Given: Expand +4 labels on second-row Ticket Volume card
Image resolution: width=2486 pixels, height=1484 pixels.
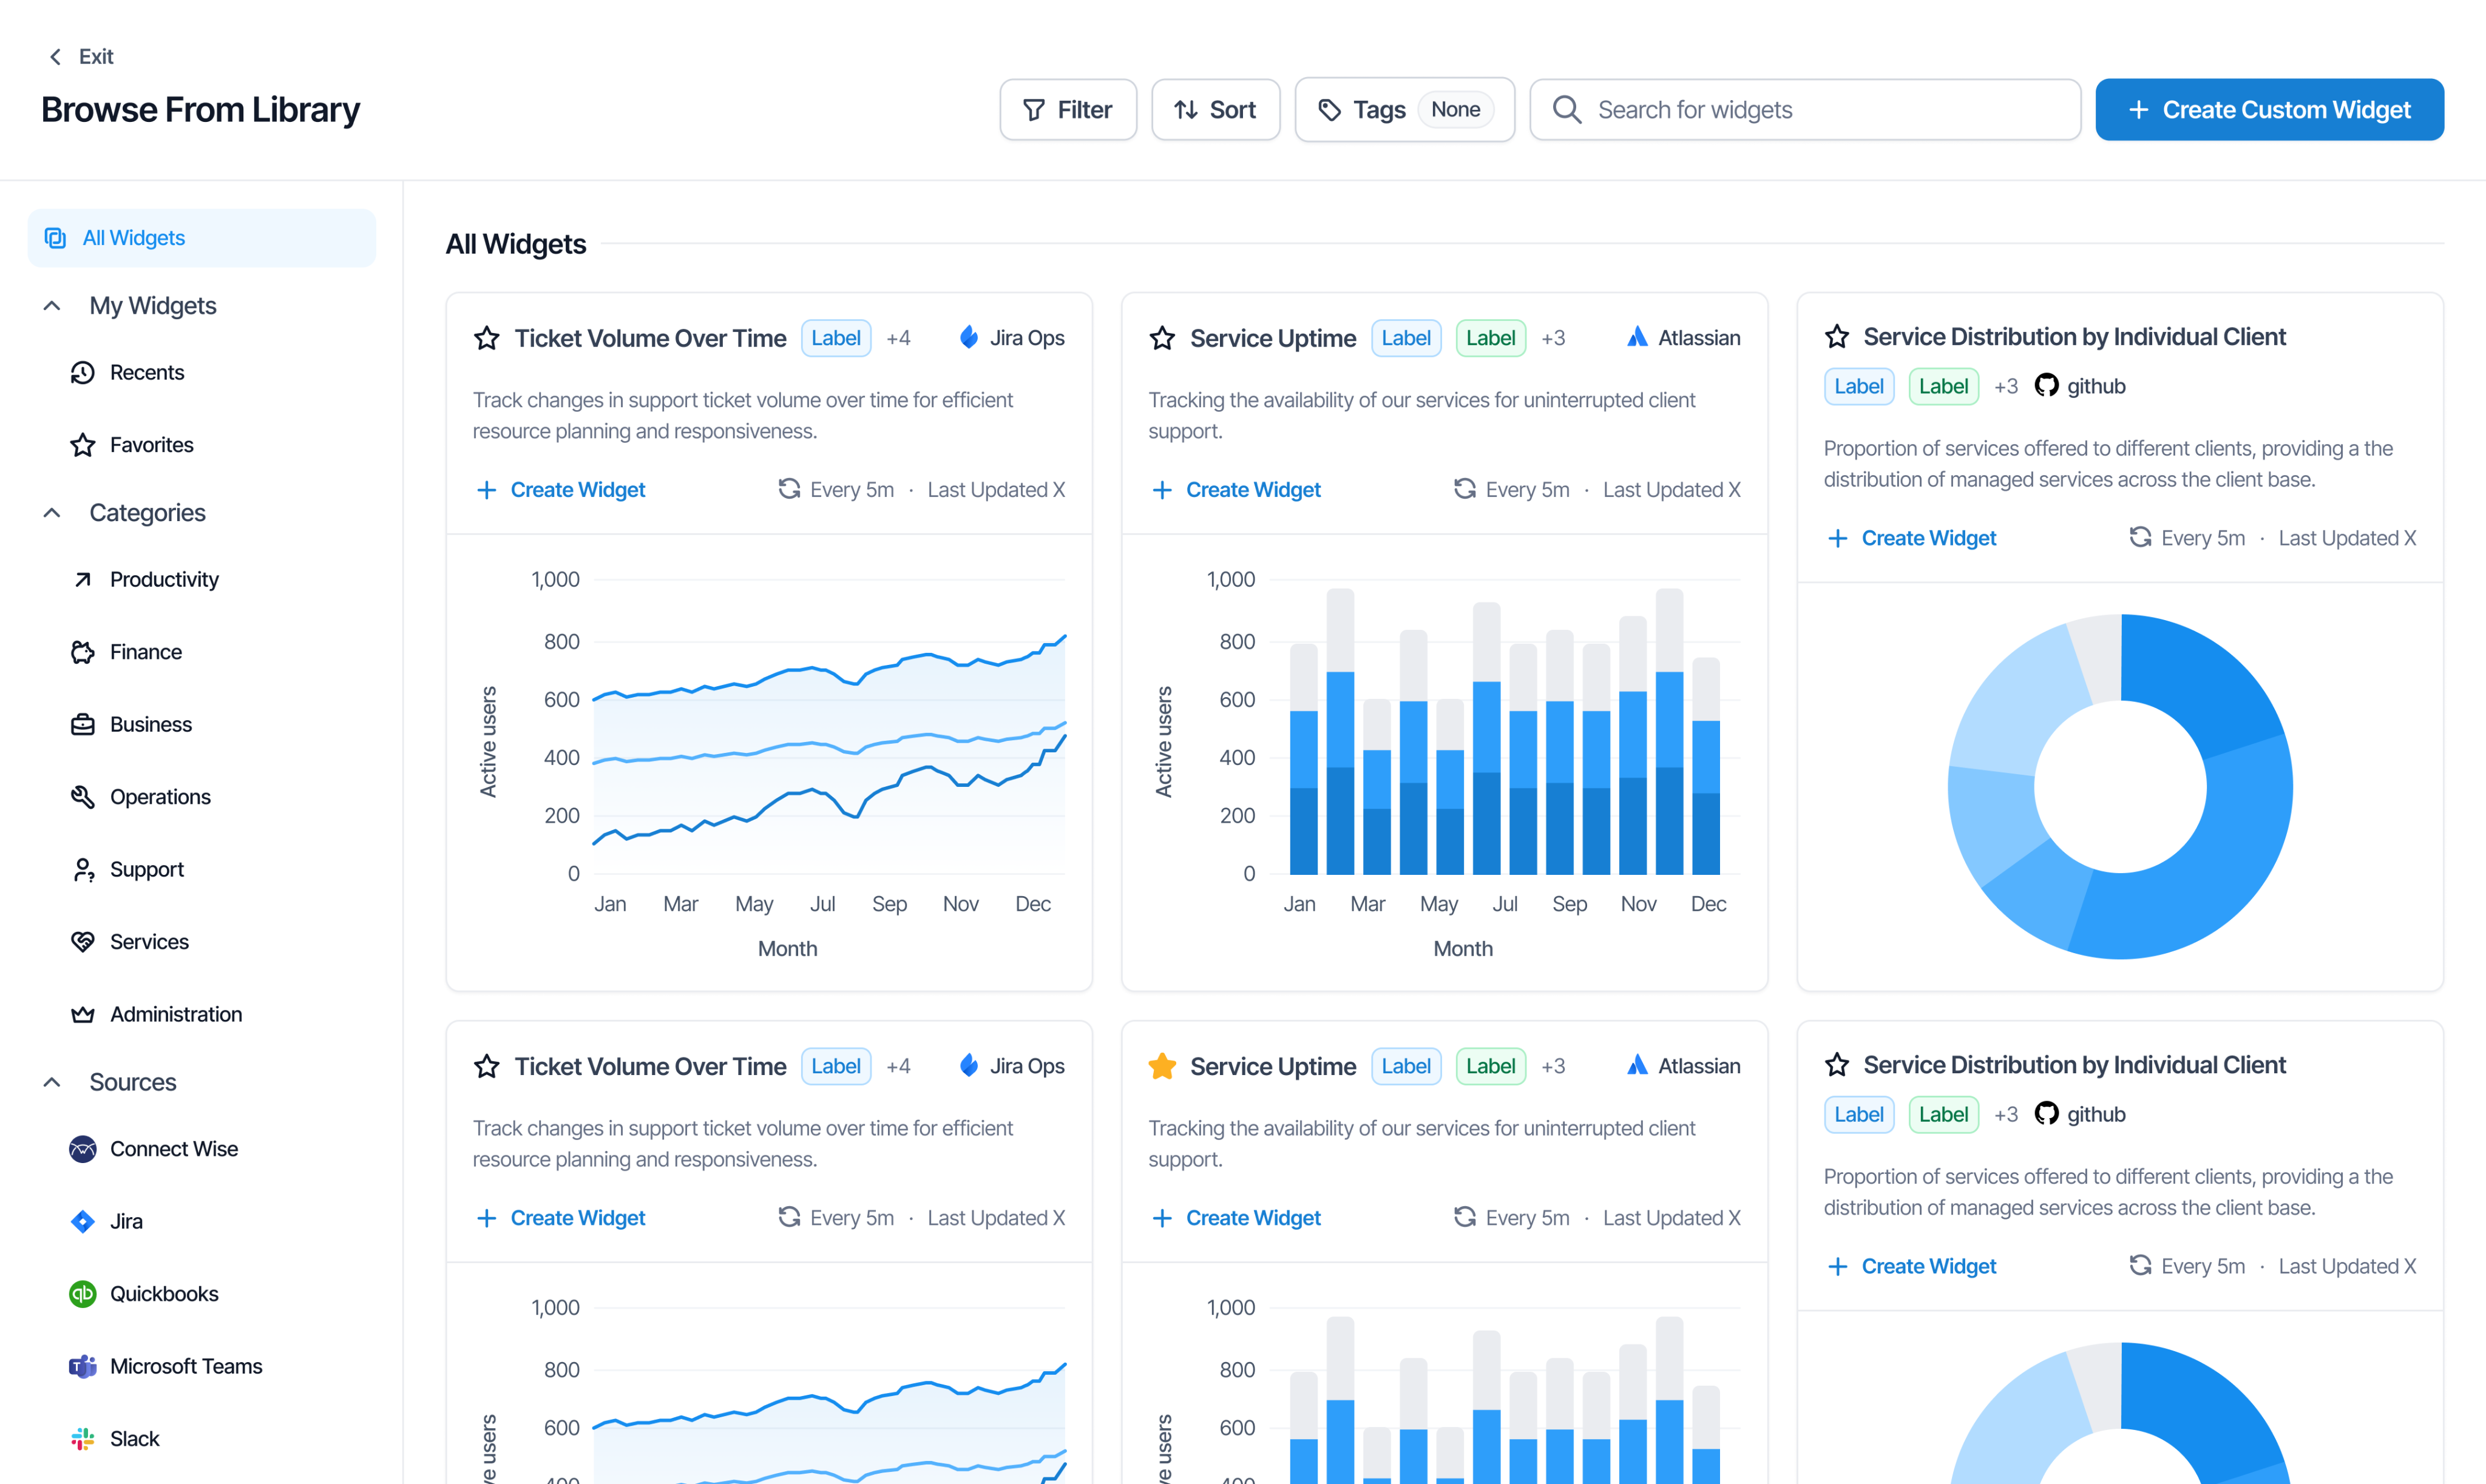Looking at the screenshot, I should (x=898, y=1066).
